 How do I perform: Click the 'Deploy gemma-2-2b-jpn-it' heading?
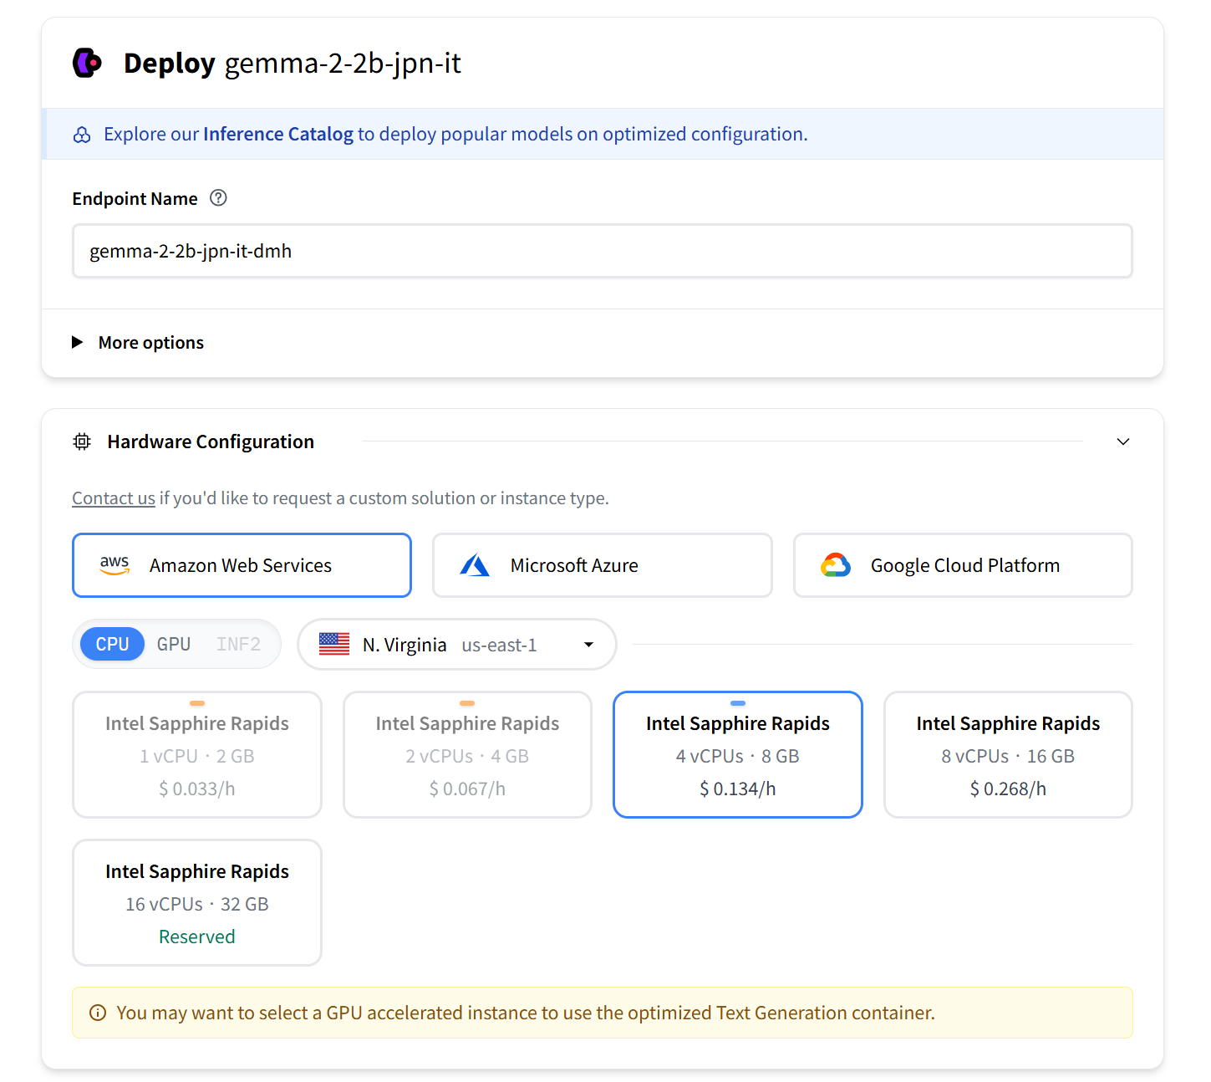click(293, 63)
